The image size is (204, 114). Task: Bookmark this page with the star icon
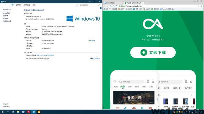pyautogui.click(x=199, y=6)
